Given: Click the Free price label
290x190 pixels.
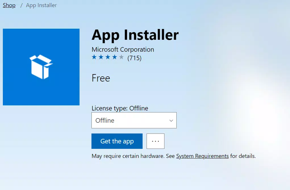Looking at the screenshot, I should click(101, 78).
